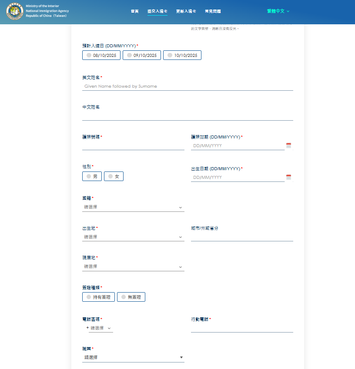Screen dimensions: 355x369
Task: Select arrival date 10/10/2025
Action: coord(182,55)
